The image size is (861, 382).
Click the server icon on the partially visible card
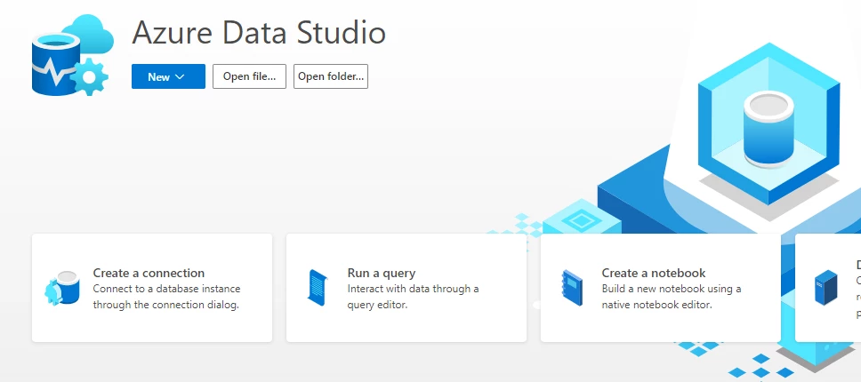[825, 288]
